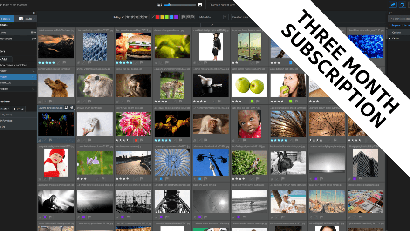Open the burger barbecue photo

133,47
